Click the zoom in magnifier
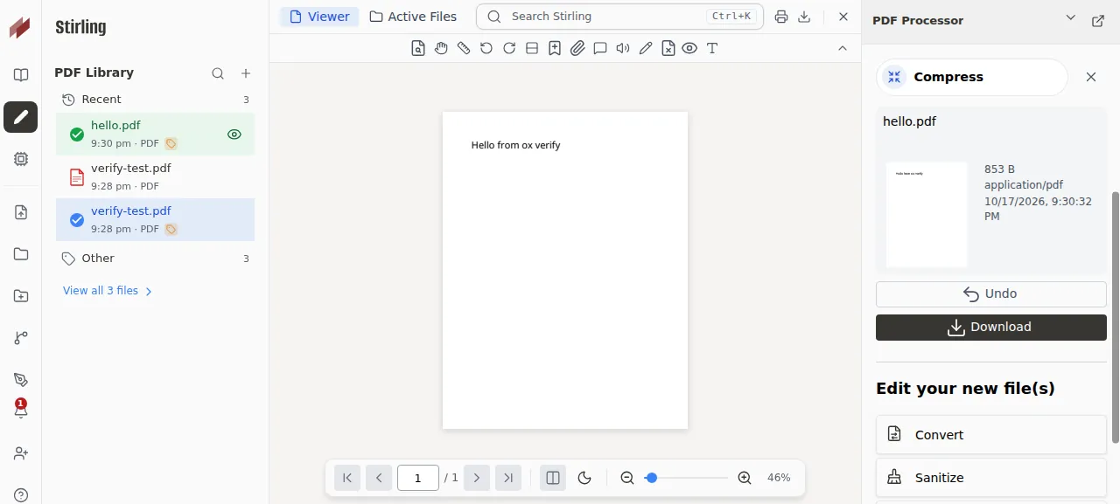 click(745, 478)
